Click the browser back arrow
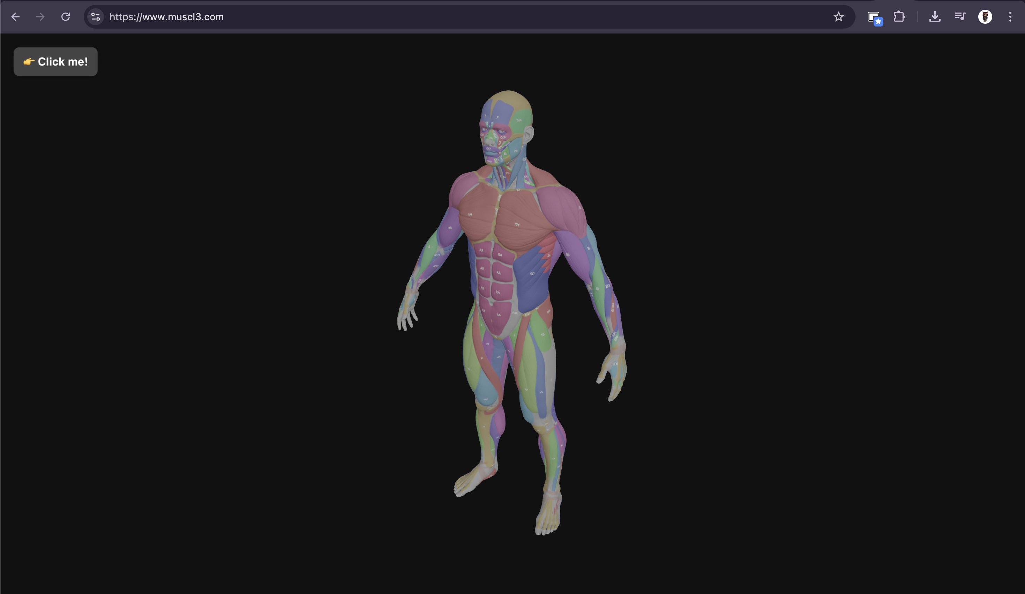This screenshot has height=594, width=1025. coord(15,17)
